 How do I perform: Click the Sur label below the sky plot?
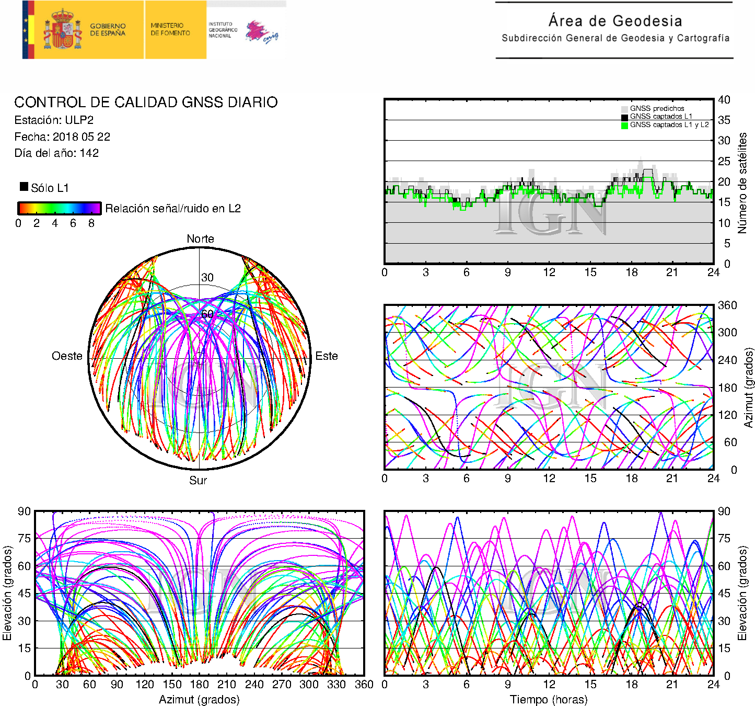(x=198, y=480)
